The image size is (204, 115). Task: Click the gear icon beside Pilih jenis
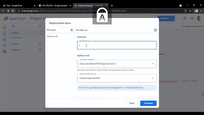click(71, 30)
